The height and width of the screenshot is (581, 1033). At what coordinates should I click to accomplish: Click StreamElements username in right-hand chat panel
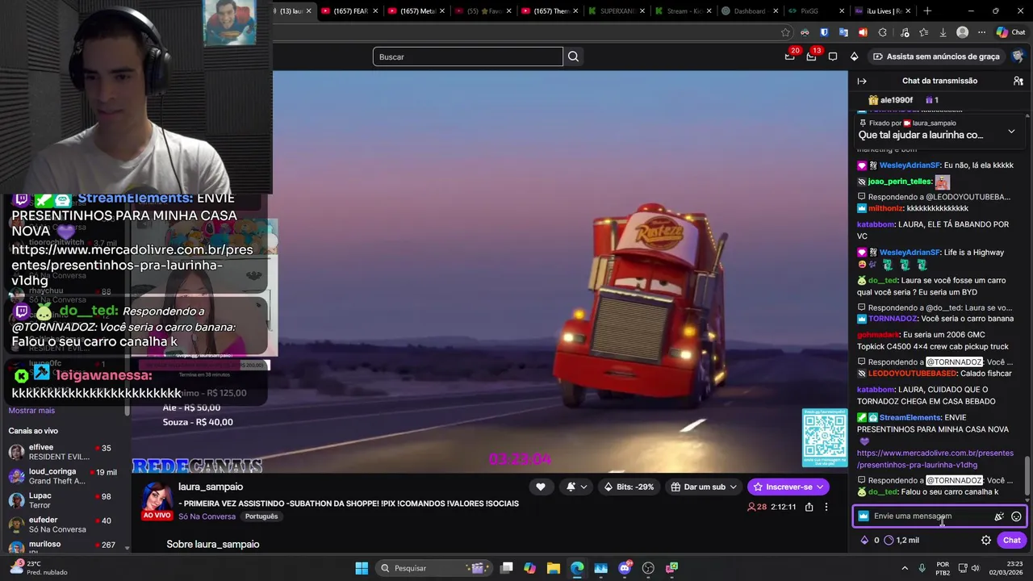[x=910, y=418]
